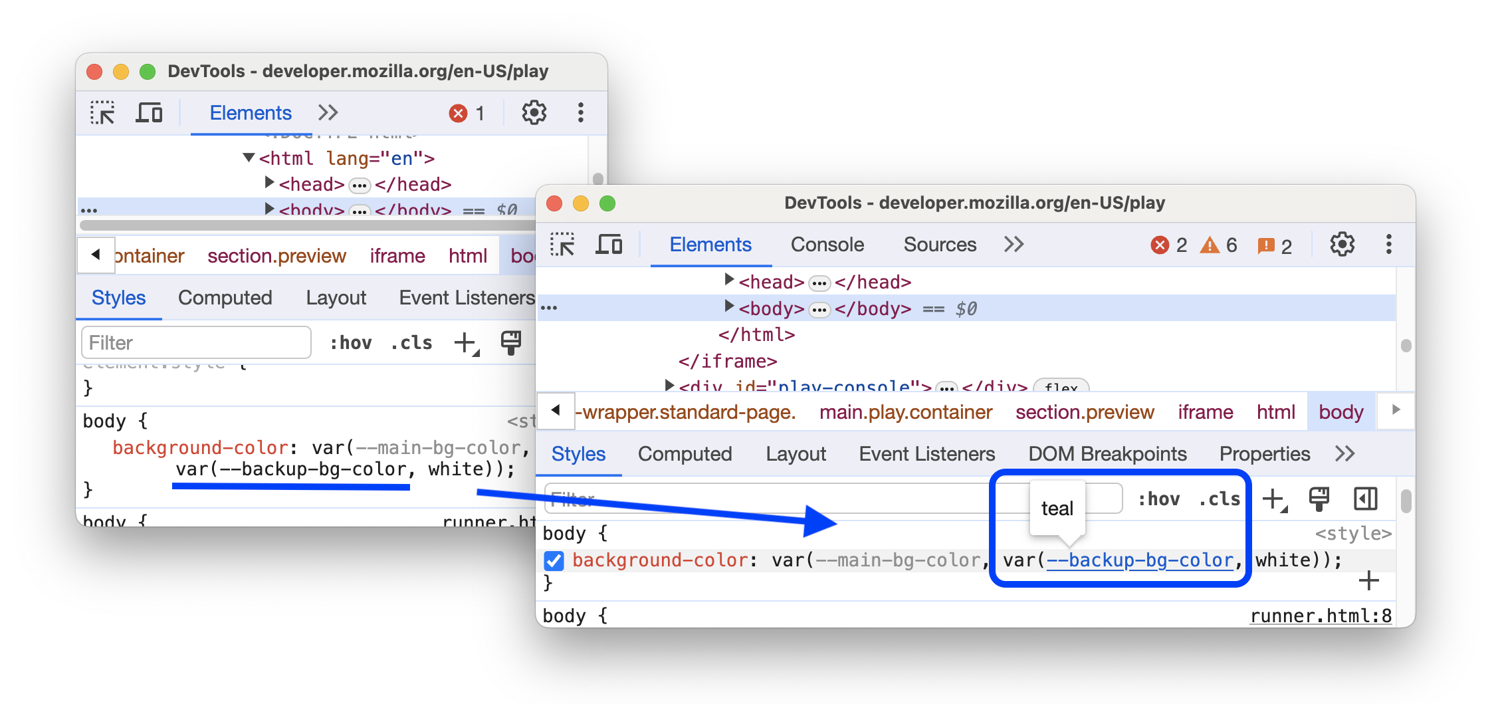This screenshot has width=1500, height=704.
Task: Click the new style rule plus icon
Action: 1273,499
